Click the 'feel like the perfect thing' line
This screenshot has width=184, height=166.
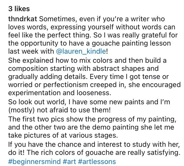[93, 35]
